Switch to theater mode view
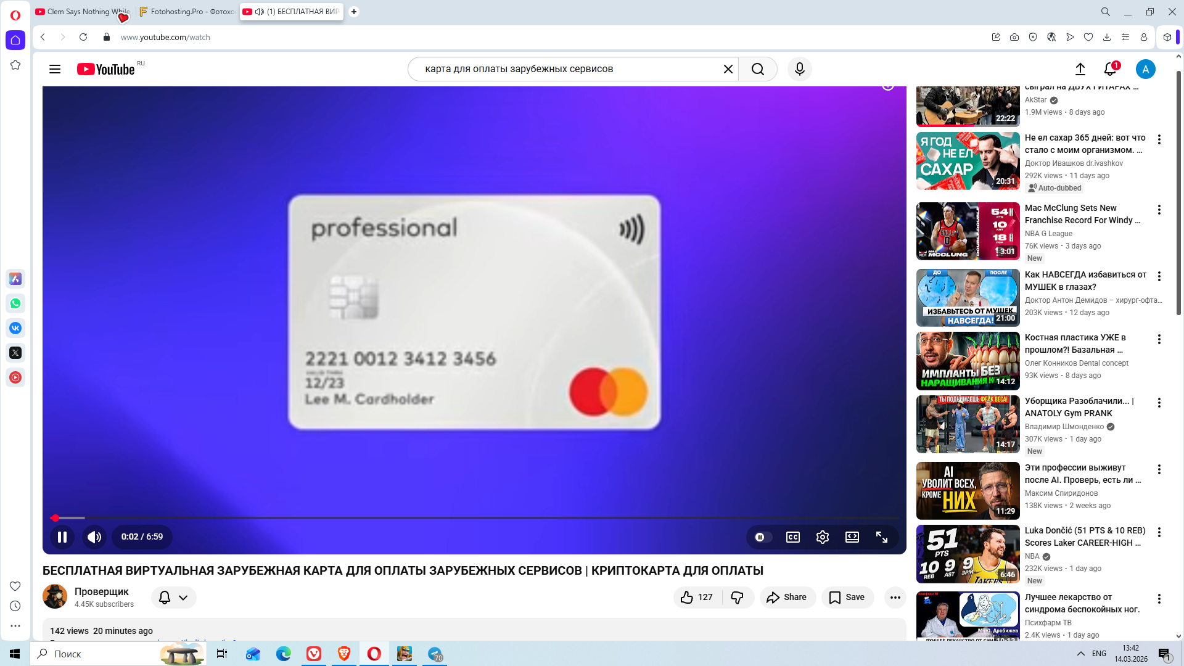The image size is (1184, 666). pos(852,537)
